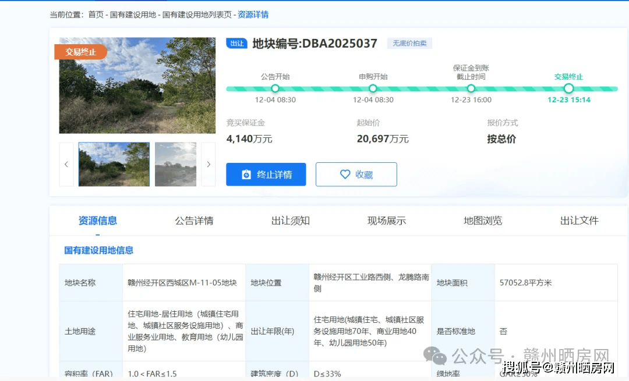This screenshot has height=381, width=629.
Task: Open the 现场展示 tab
Action: tap(387, 220)
